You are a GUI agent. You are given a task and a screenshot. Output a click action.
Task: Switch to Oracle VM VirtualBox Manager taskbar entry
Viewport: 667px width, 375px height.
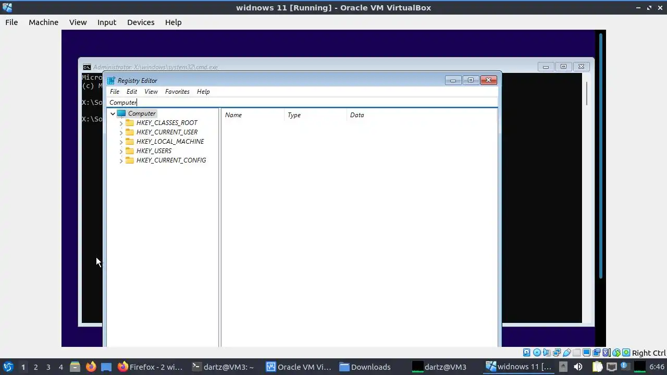point(299,367)
